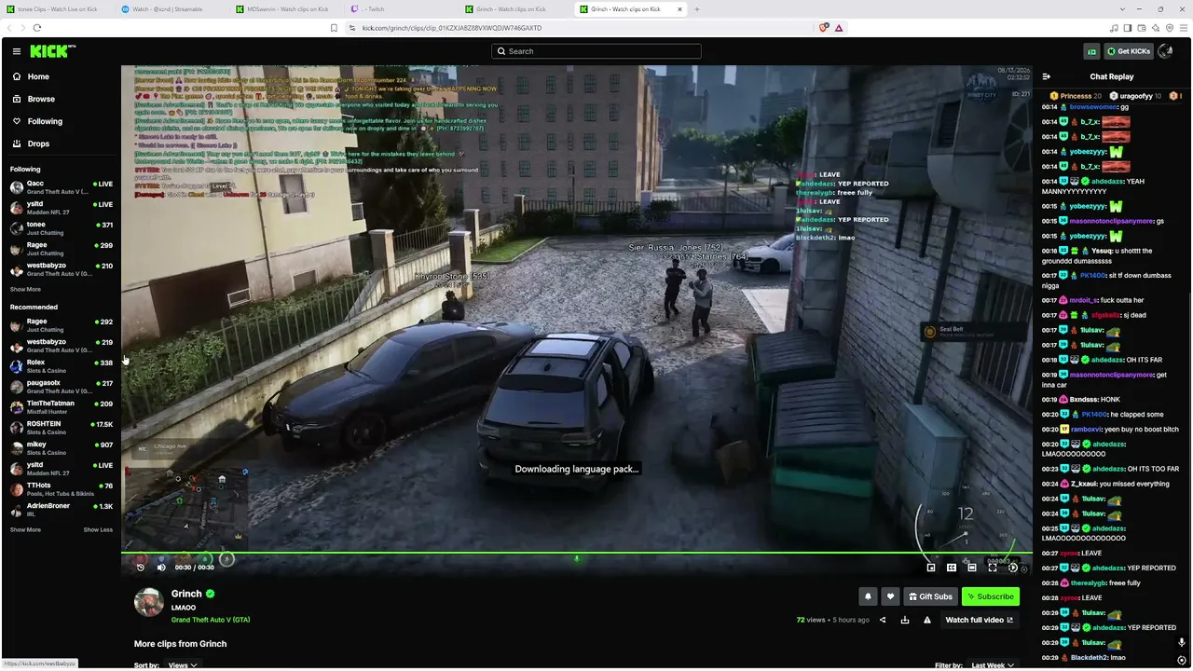1193x671 pixels.
Task: Go back in browser history
Action: tap(10, 28)
